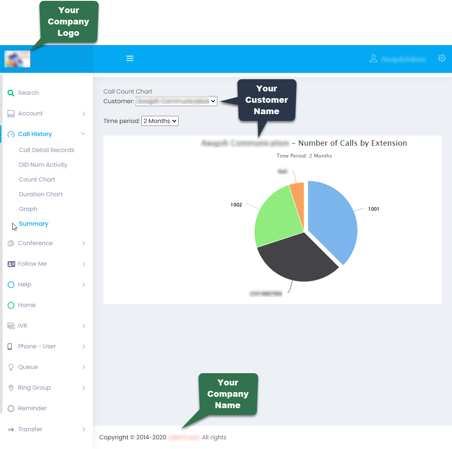Collapse the Call History section

pos(83,134)
